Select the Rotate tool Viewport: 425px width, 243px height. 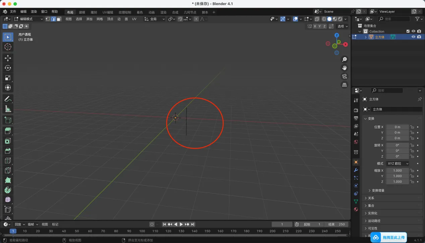point(8,68)
